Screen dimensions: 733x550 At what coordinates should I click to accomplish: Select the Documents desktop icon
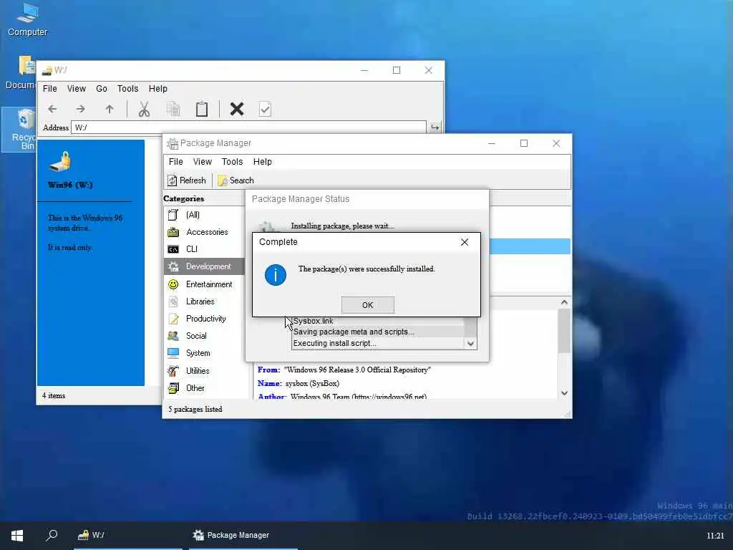click(x=21, y=73)
